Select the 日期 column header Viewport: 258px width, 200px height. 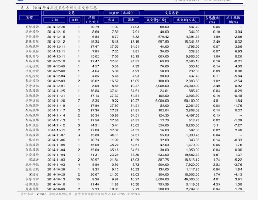[x=54, y=20]
